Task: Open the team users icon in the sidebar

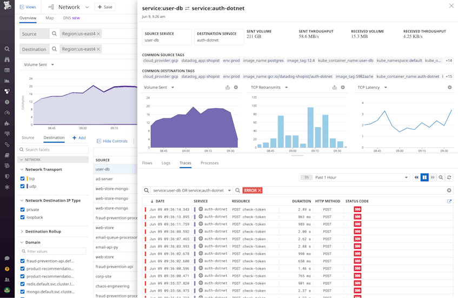Action: tap(7, 280)
